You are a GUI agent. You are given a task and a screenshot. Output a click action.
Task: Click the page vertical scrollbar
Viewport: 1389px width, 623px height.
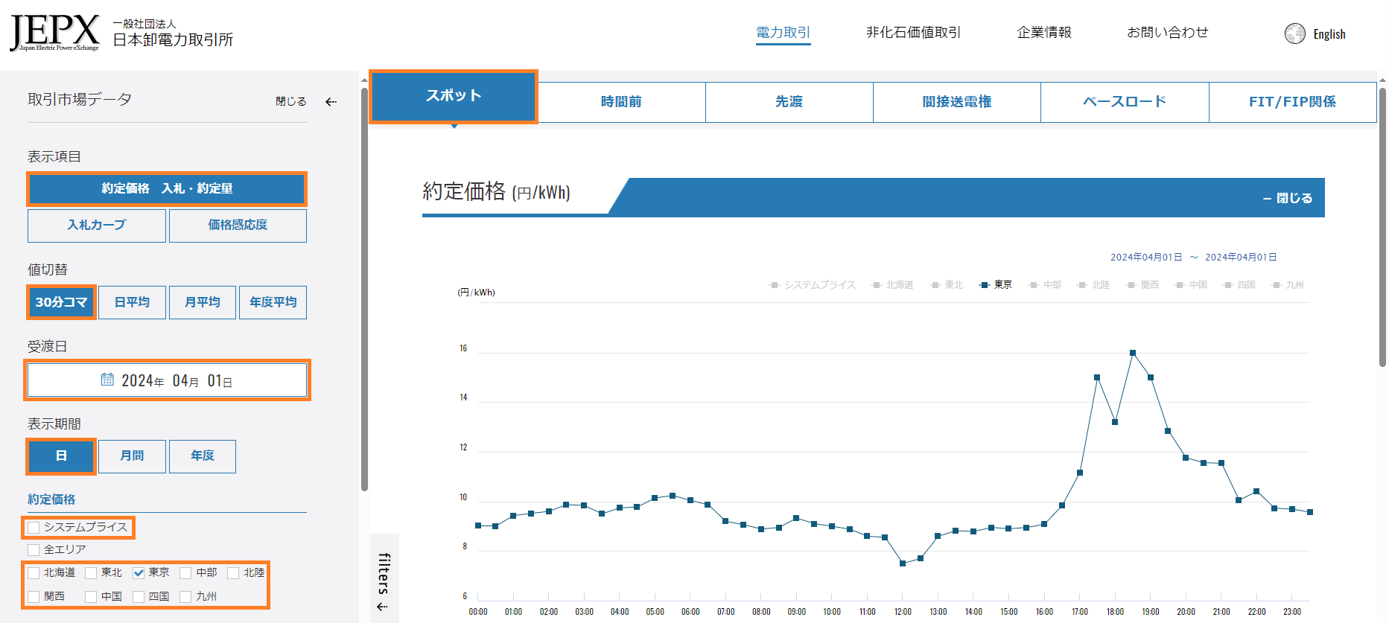(1382, 223)
